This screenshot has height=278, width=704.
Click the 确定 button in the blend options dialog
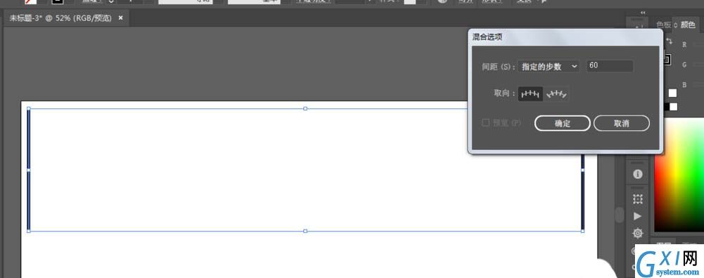(562, 123)
